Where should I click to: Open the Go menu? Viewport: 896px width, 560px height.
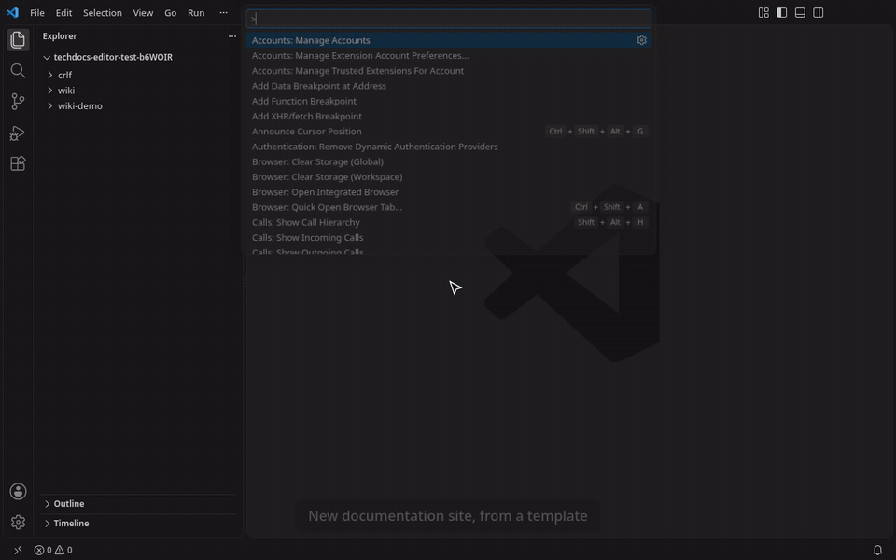coord(170,12)
